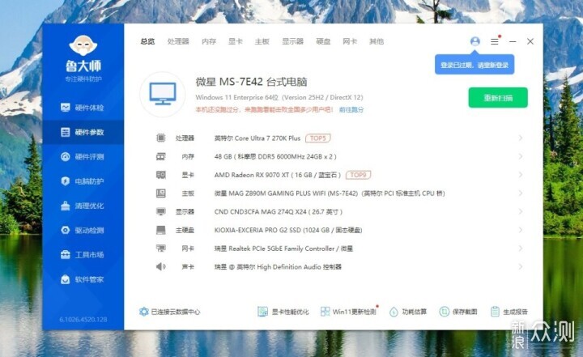Click the 显示器 monitor row icon

(x=160, y=211)
